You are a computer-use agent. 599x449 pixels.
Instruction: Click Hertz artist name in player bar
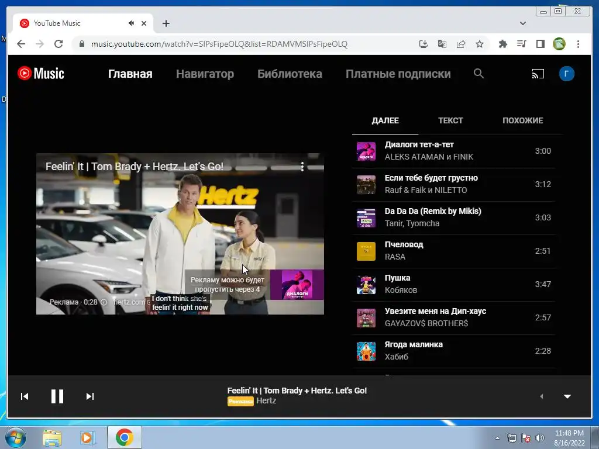coord(266,400)
